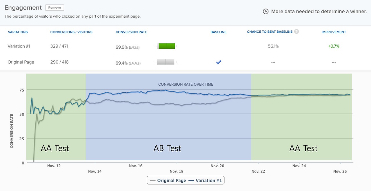This screenshot has width=371, height=191.
Task: Click the clock icon beside winner message
Action: click(265, 12)
